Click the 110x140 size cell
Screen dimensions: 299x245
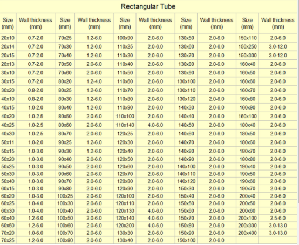pos(125,125)
